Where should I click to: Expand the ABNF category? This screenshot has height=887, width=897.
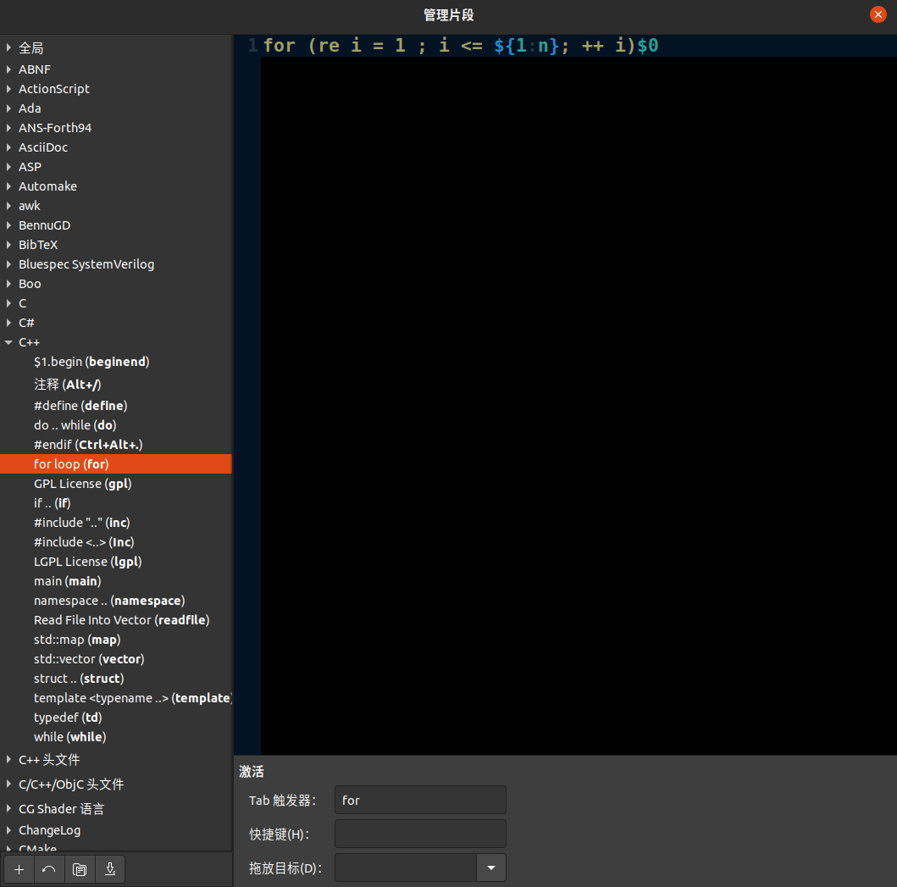pos(8,69)
